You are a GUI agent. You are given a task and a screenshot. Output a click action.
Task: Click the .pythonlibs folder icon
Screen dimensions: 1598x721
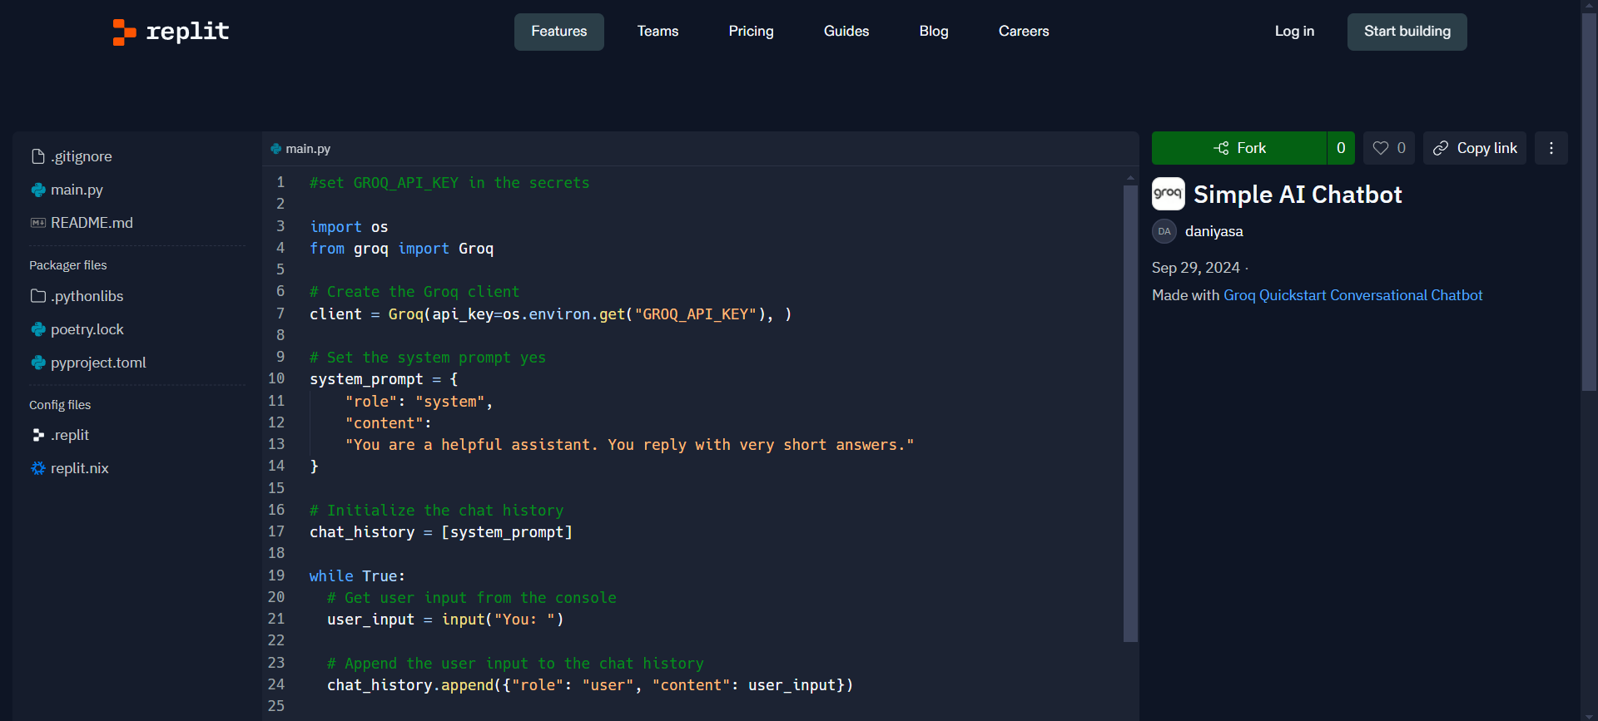pos(38,296)
